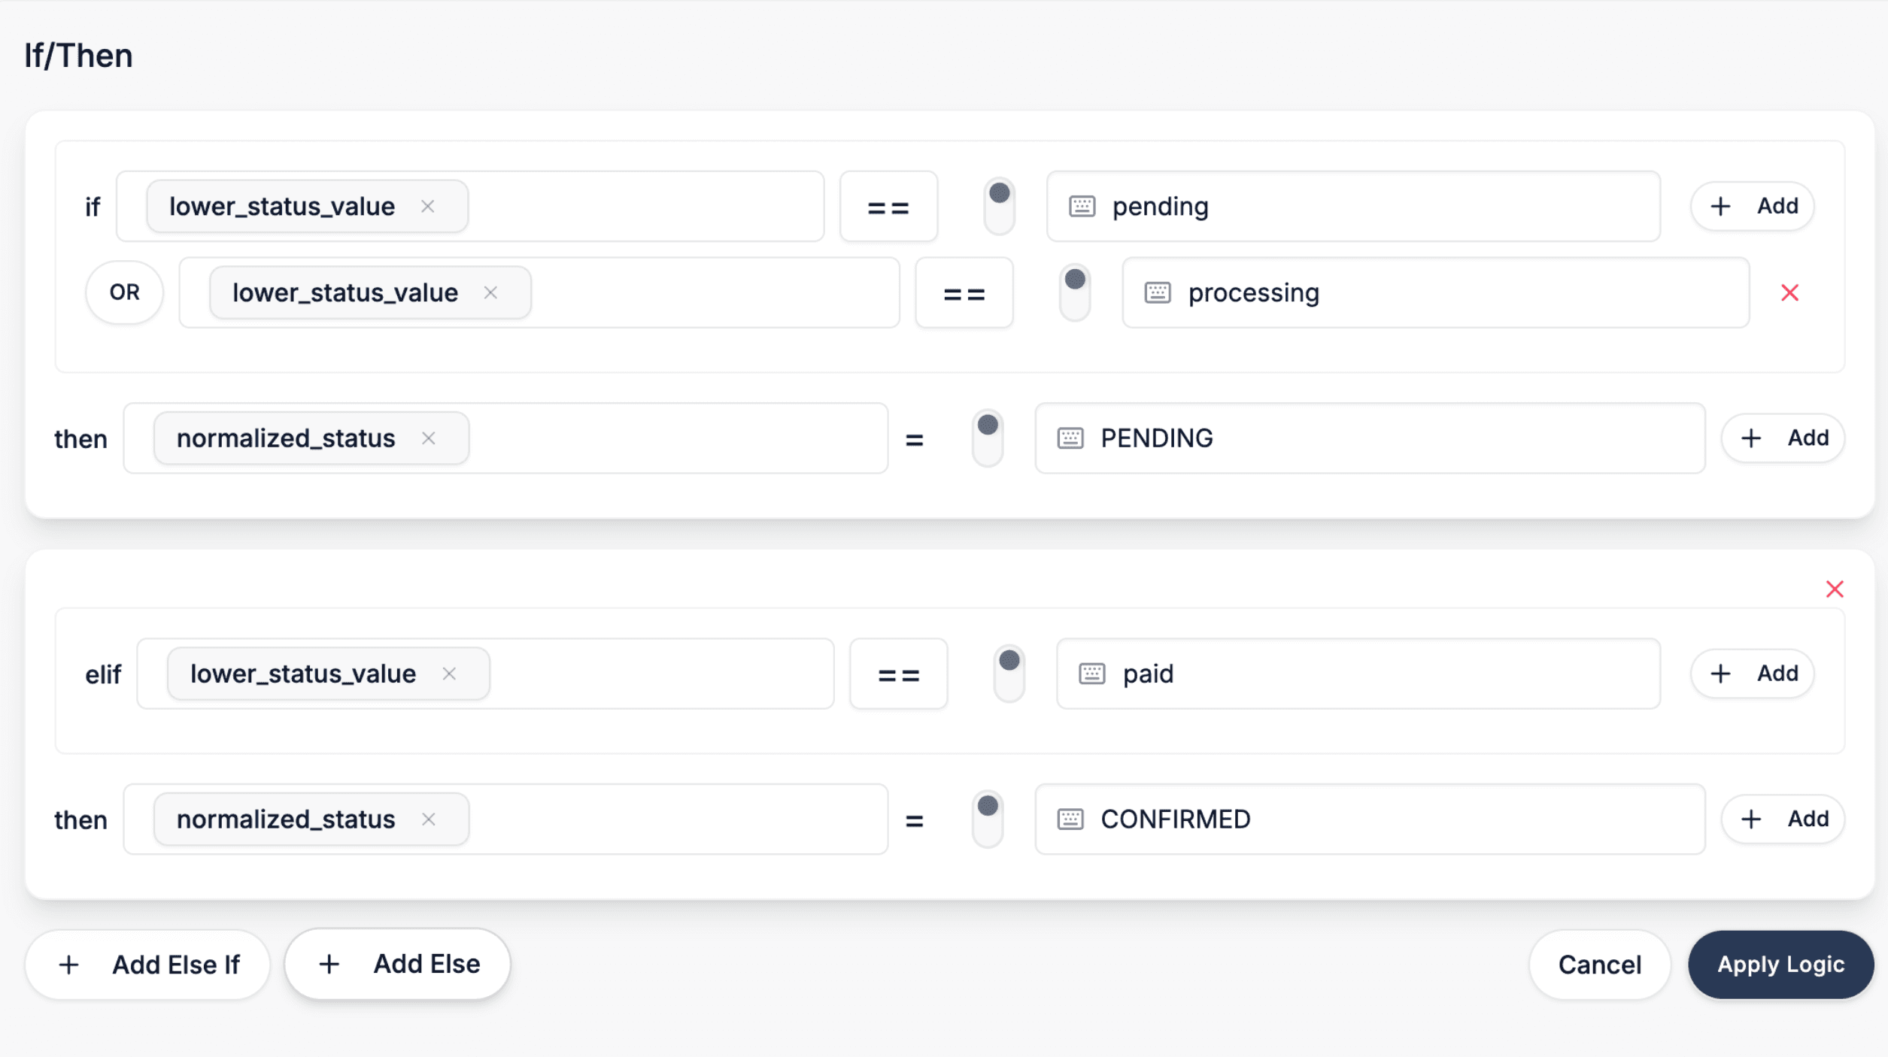
Task: Remove lower_status_value tag in the OR row
Action: [490, 292]
